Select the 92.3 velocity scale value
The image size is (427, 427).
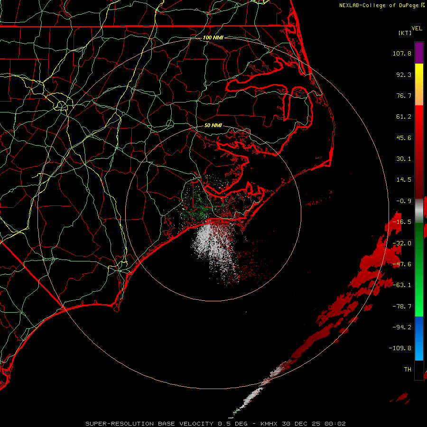click(x=404, y=74)
